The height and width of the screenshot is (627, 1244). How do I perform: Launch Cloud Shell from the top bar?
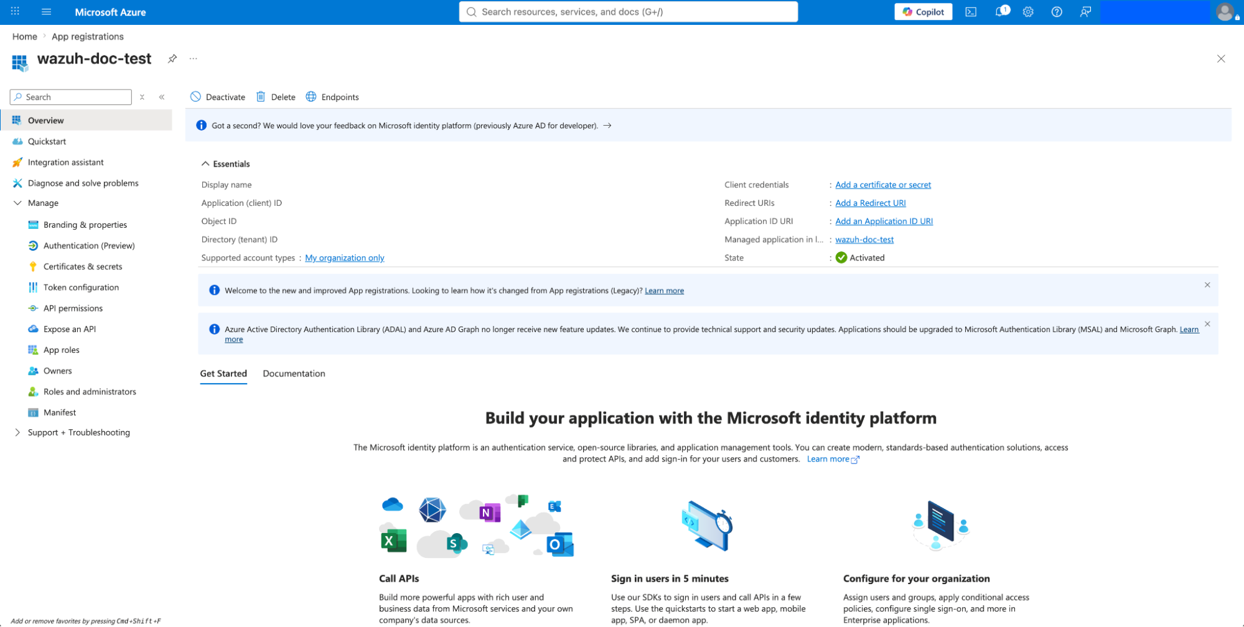pos(970,12)
